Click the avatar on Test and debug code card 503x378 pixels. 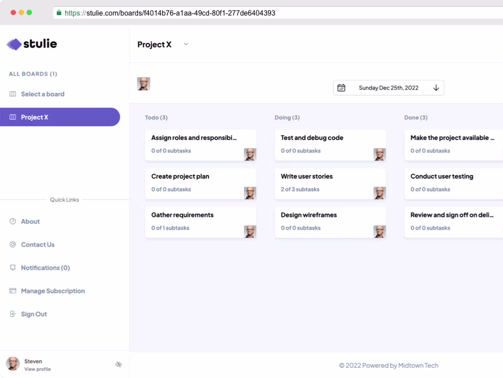(379, 154)
